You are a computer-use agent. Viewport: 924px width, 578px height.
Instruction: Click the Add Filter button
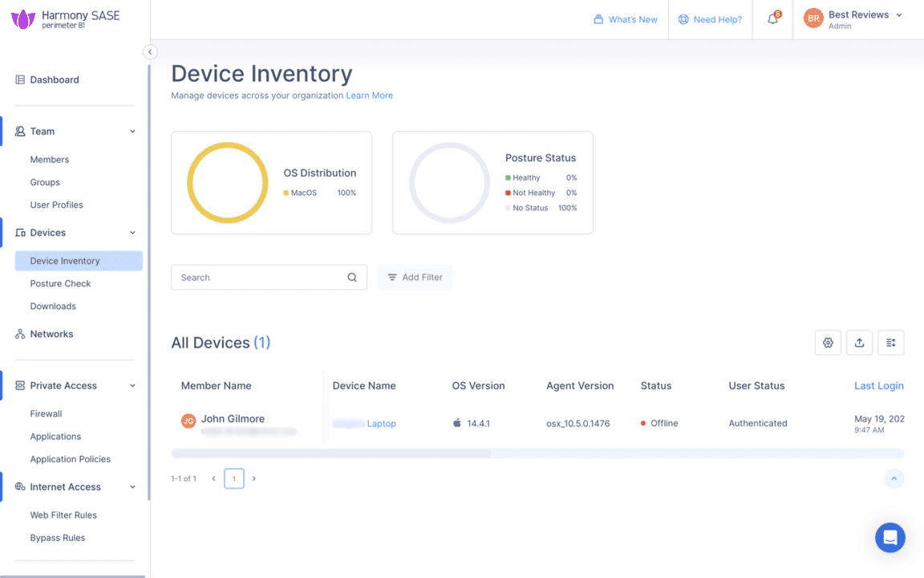click(415, 277)
